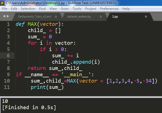The height and width of the screenshot is (113, 162).
Task: Place cursor on the print(sum_) line
Action: [47, 87]
